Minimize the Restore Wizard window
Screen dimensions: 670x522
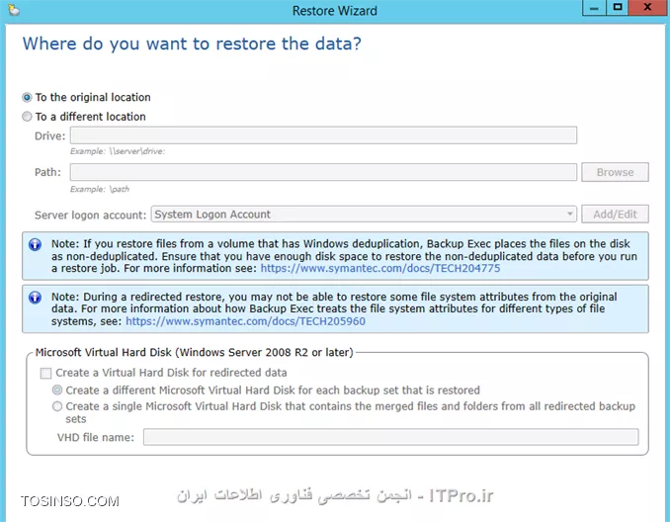tap(594, 8)
